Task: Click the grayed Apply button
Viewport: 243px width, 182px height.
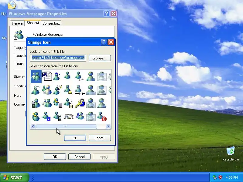Action: click(104, 157)
